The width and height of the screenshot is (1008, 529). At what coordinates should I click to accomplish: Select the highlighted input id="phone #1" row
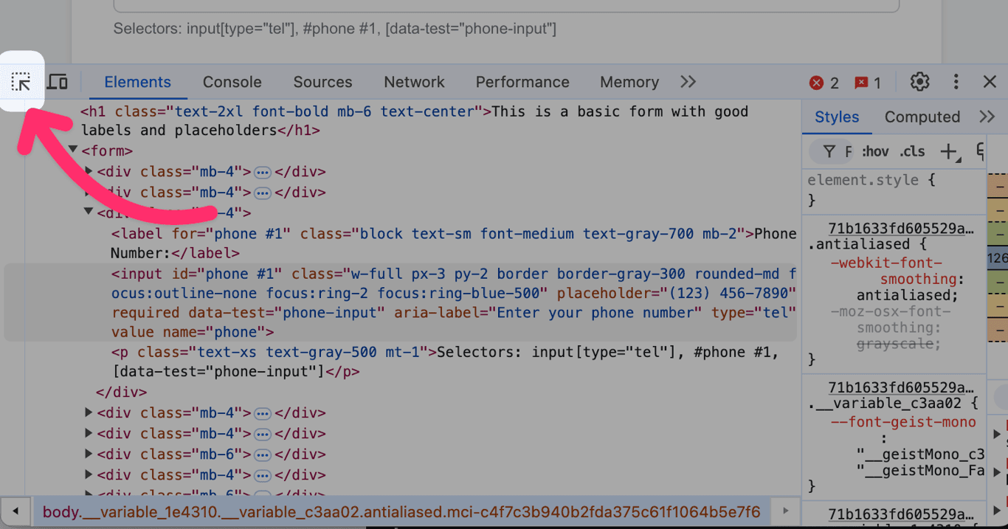tap(401, 303)
